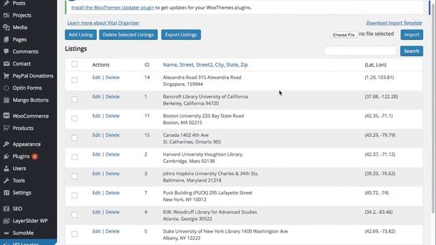
Task: Delete the Johns Hopkins University listing
Action: 112,174
